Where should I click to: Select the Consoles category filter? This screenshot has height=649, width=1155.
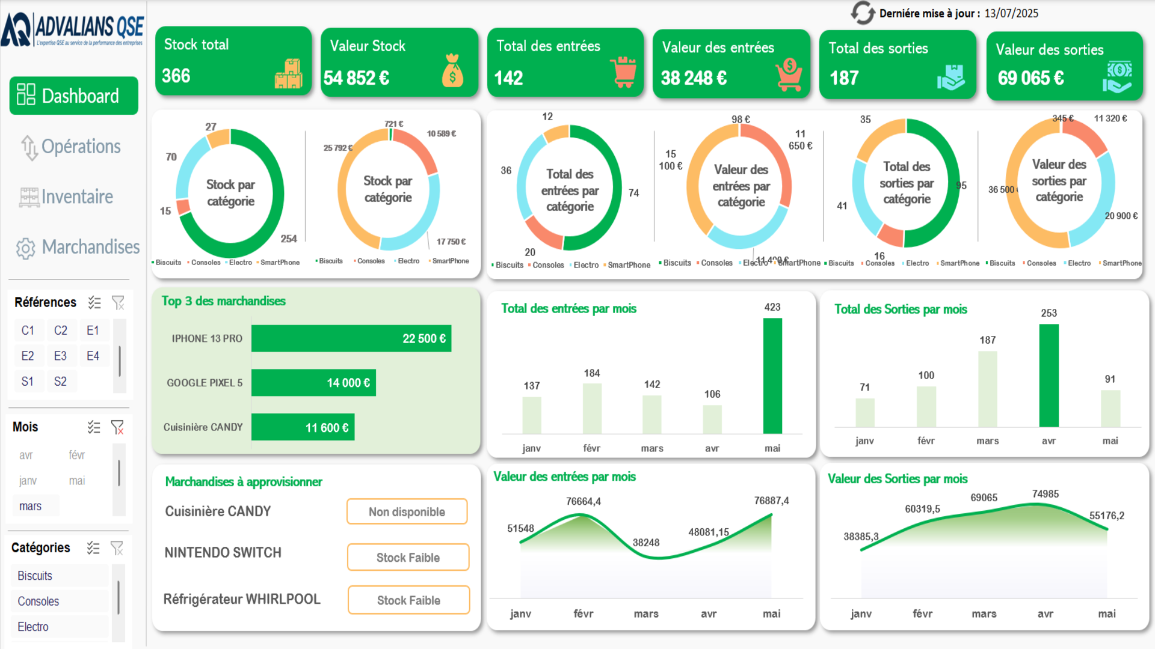coord(38,602)
